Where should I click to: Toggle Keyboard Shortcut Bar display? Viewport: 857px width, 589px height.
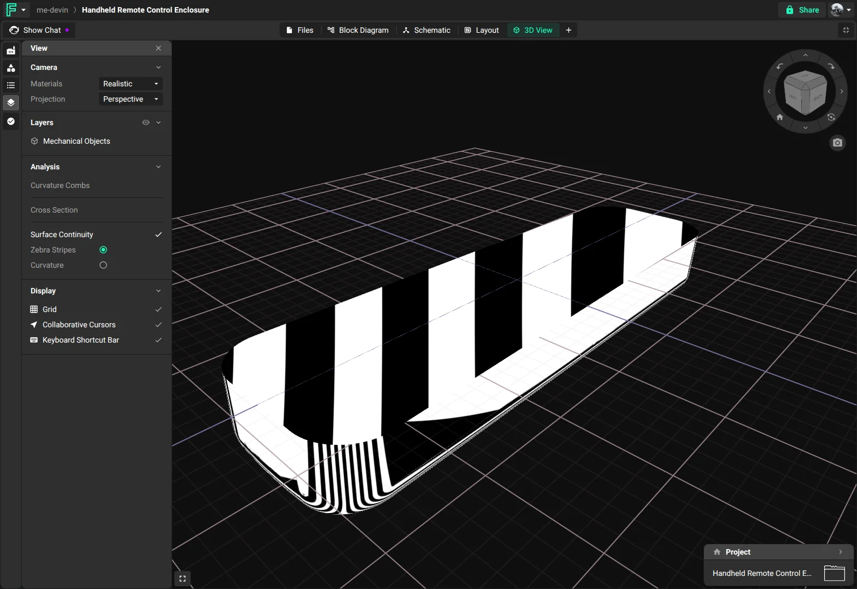[x=159, y=340]
